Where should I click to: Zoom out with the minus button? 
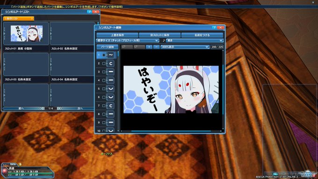[x=156, y=47]
